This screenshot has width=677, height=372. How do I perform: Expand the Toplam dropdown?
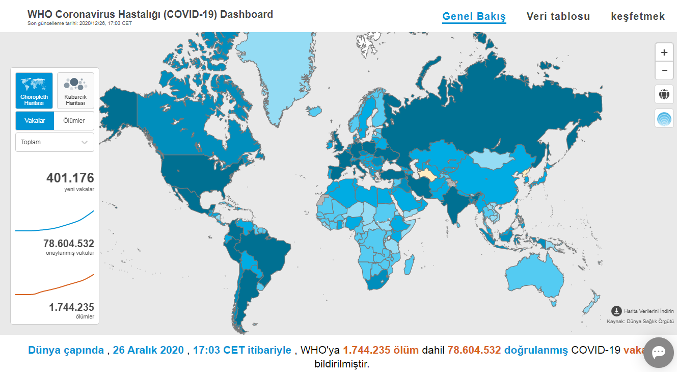tap(55, 142)
